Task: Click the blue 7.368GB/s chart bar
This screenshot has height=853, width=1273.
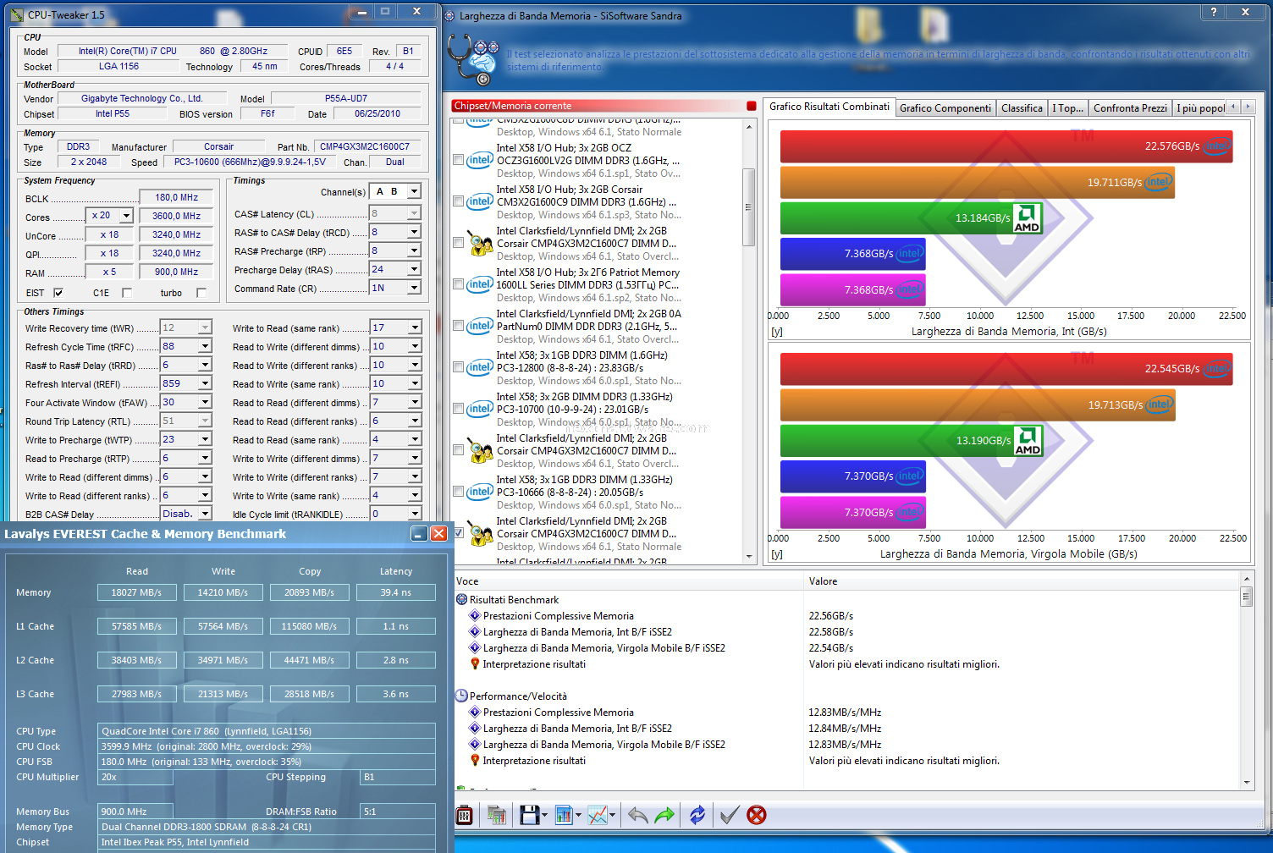Action: 852,253
